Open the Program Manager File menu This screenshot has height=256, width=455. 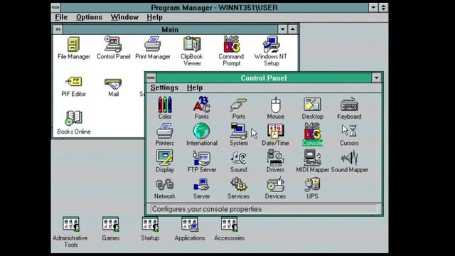[61, 17]
